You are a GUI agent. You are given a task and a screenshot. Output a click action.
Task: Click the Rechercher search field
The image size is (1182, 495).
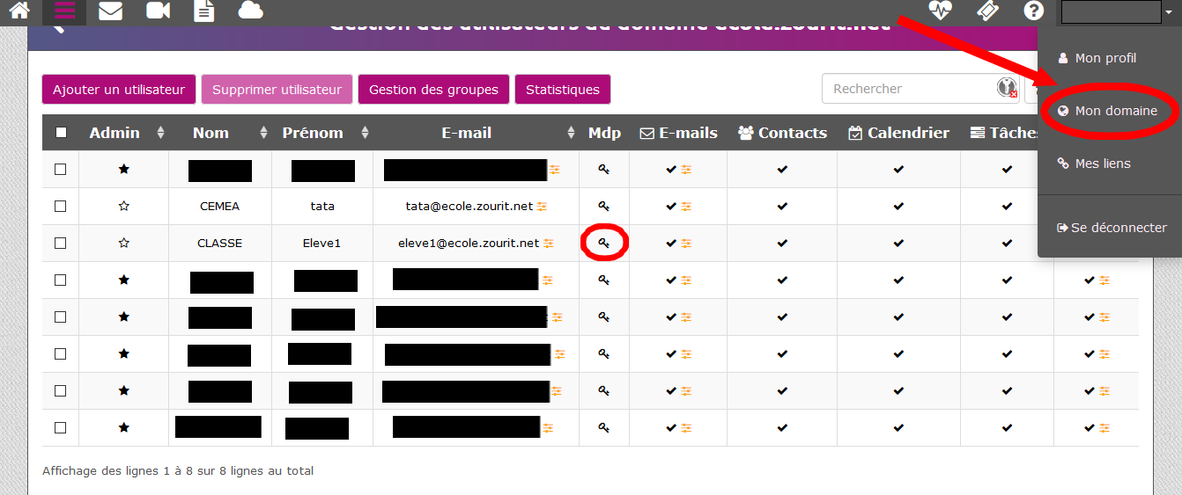(x=907, y=89)
